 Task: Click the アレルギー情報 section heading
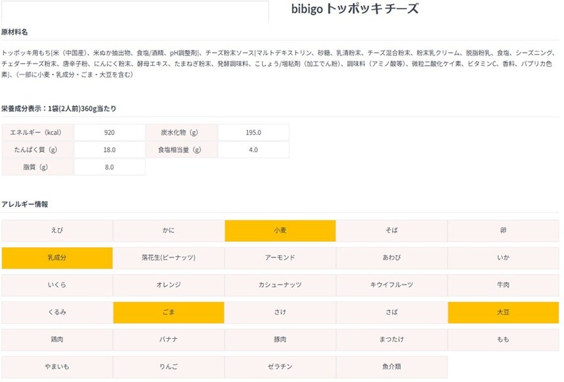(25, 204)
